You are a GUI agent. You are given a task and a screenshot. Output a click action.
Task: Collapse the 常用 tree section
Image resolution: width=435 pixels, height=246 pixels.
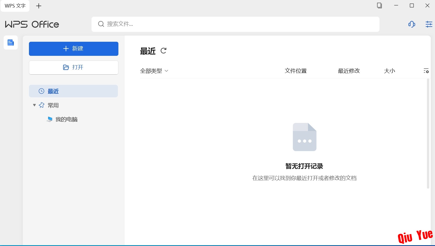(x=34, y=105)
